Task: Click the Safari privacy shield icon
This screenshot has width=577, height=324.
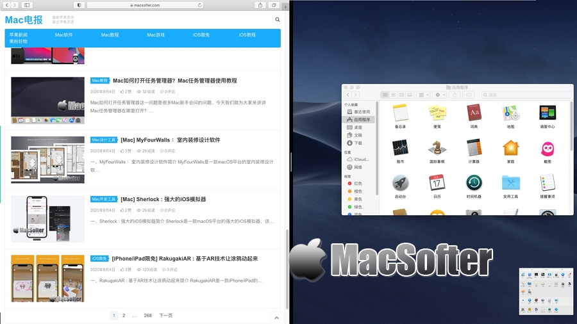Action: (79, 5)
